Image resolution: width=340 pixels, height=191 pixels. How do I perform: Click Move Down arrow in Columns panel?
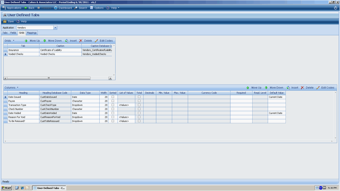[266, 88]
